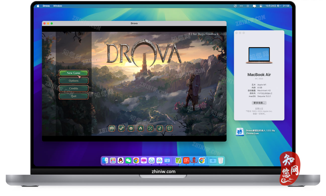Open QQ penguin app in the Dock

pos(121,161)
